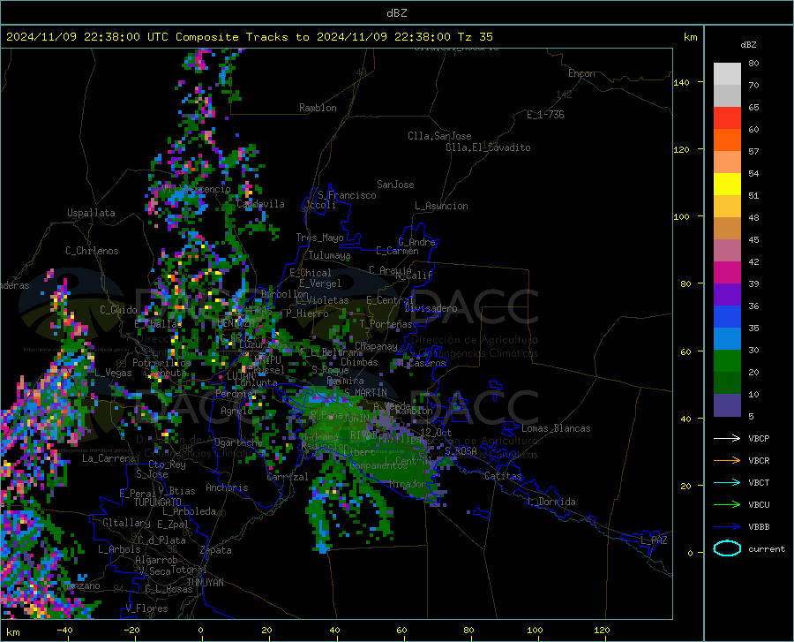Click the 'SanJose' label above L_Asuncion
The height and width of the screenshot is (642, 794).
coord(395,185)
